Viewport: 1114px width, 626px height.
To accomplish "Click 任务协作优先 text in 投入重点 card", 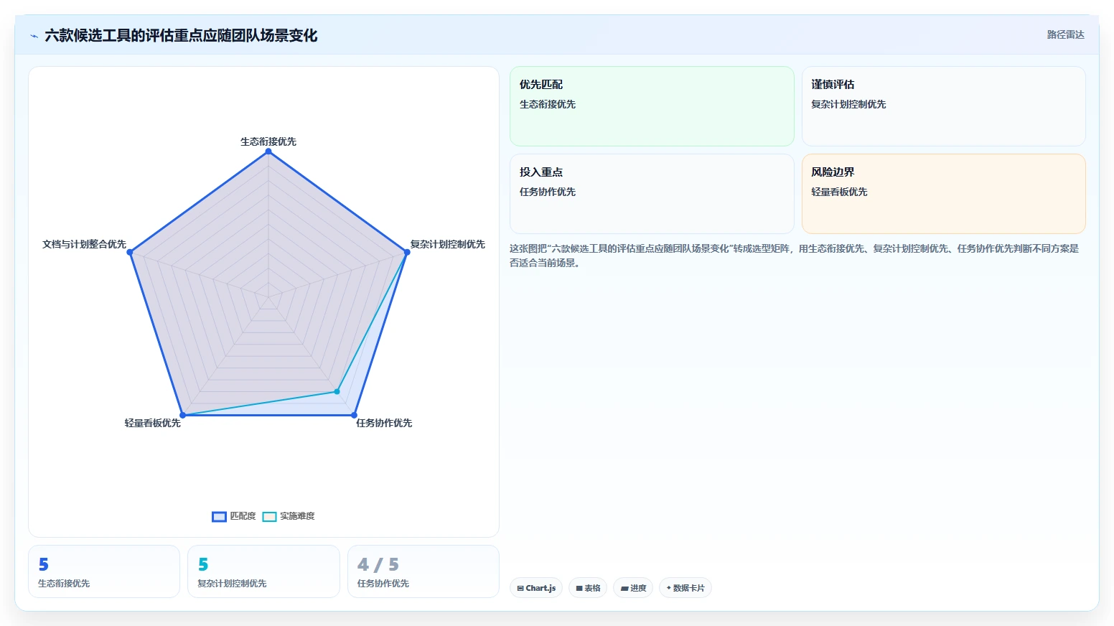I will [x=548, y=192].
